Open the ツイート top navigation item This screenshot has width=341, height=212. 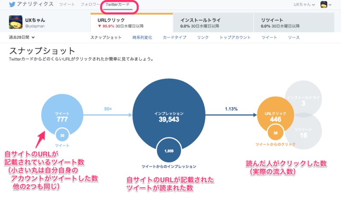pos(67,4)
